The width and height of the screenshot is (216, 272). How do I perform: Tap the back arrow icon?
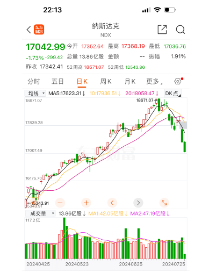pos(28,30)
